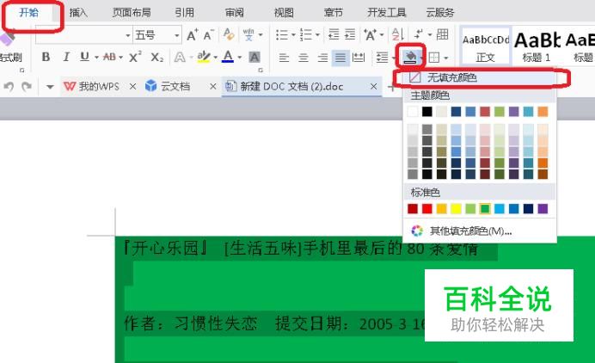Close the 新建 DOC 文档 (2).doc tab
The height and width of the screenshot is (363, 595).
373,87
